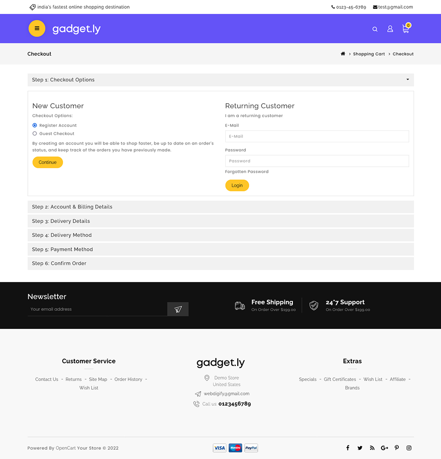441x459 pixels.
Task: Go to Shopping Cart breadcrumb
Action: (369, 54)
